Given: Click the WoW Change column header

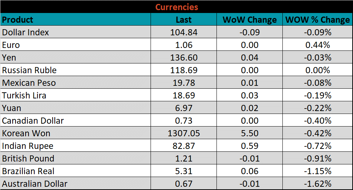Looking at the screenshot, I should click(x=249, y=19).
